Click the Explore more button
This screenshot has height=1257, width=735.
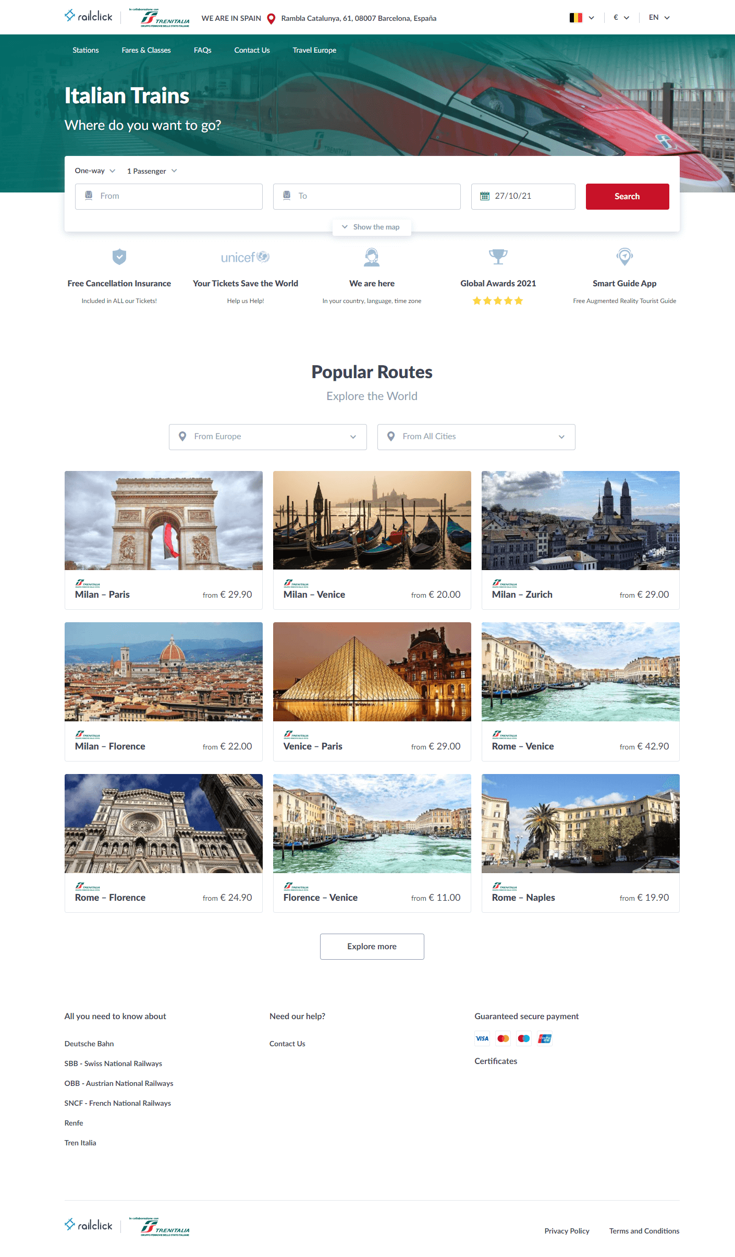372,947
